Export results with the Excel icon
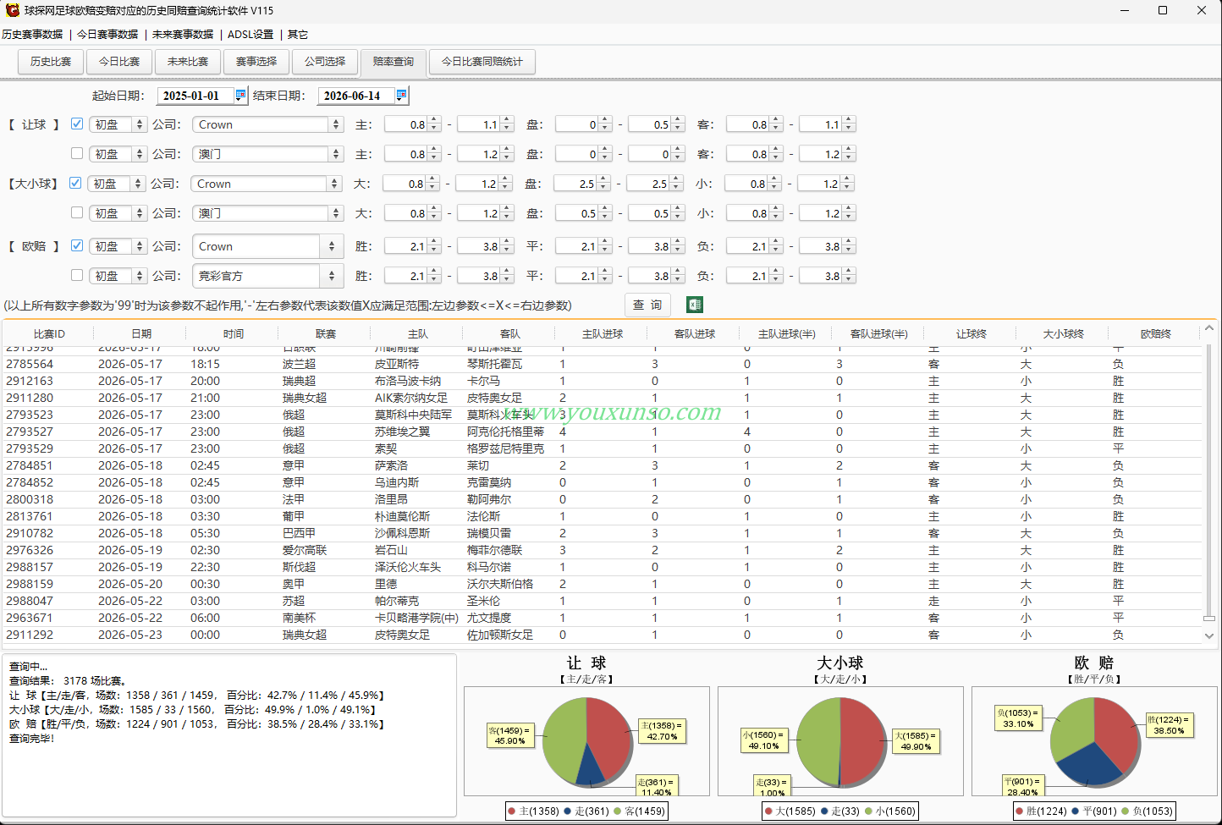This screenshot has width=1222, height=825. pyautogui.click(x=695, y=305)
